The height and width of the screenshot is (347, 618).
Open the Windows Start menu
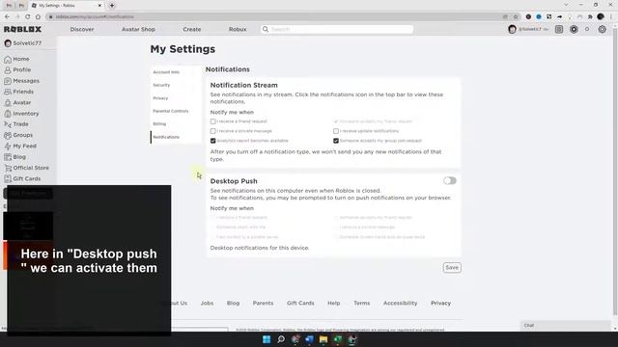[267, 339]
